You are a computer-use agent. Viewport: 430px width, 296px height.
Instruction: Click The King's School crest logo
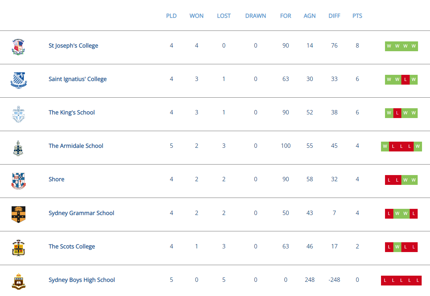point(19,114)
